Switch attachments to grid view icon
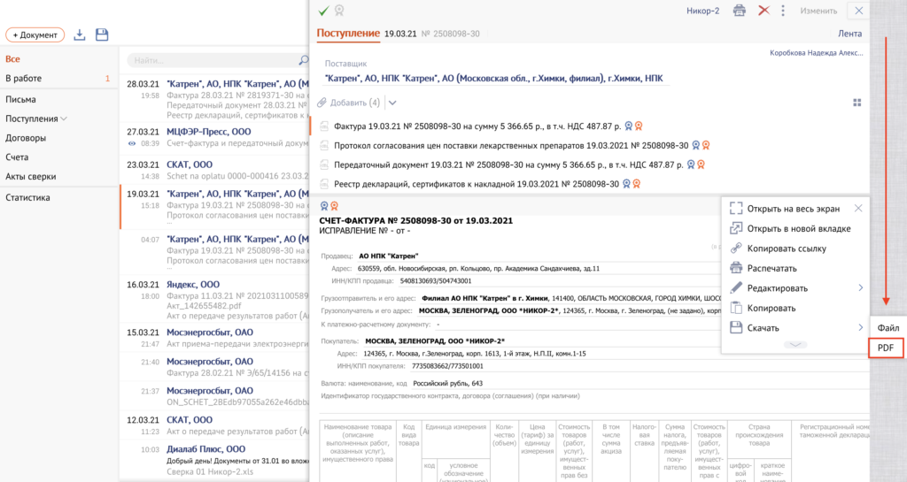The width and height of the screenshot is (907, 482). pos(857,103)
